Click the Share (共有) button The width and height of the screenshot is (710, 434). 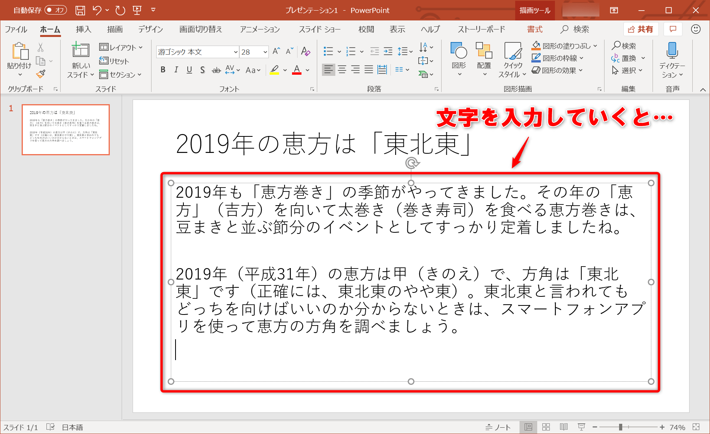coord(641,29)
